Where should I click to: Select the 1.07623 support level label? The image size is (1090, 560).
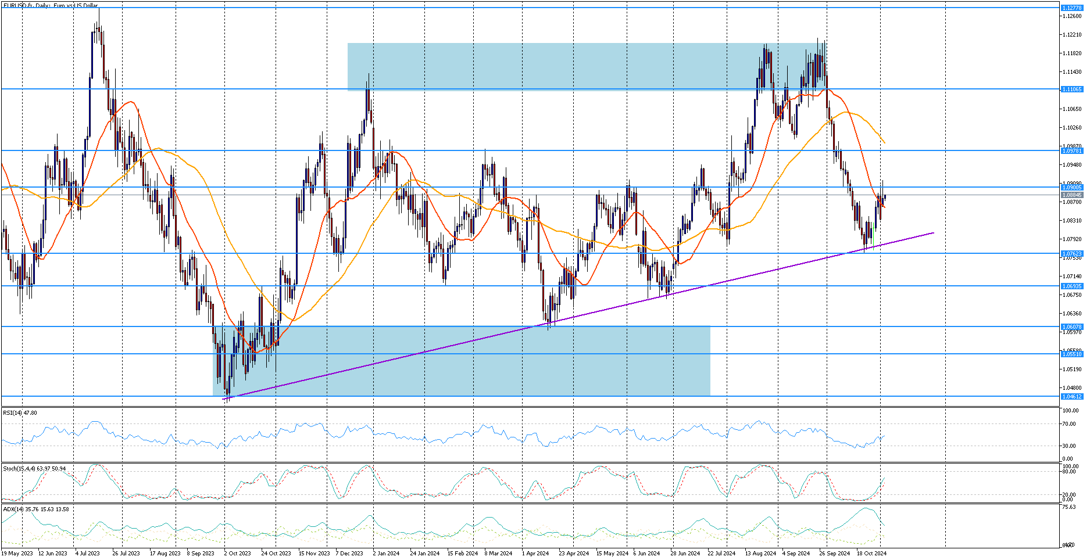pos(1071,254)
